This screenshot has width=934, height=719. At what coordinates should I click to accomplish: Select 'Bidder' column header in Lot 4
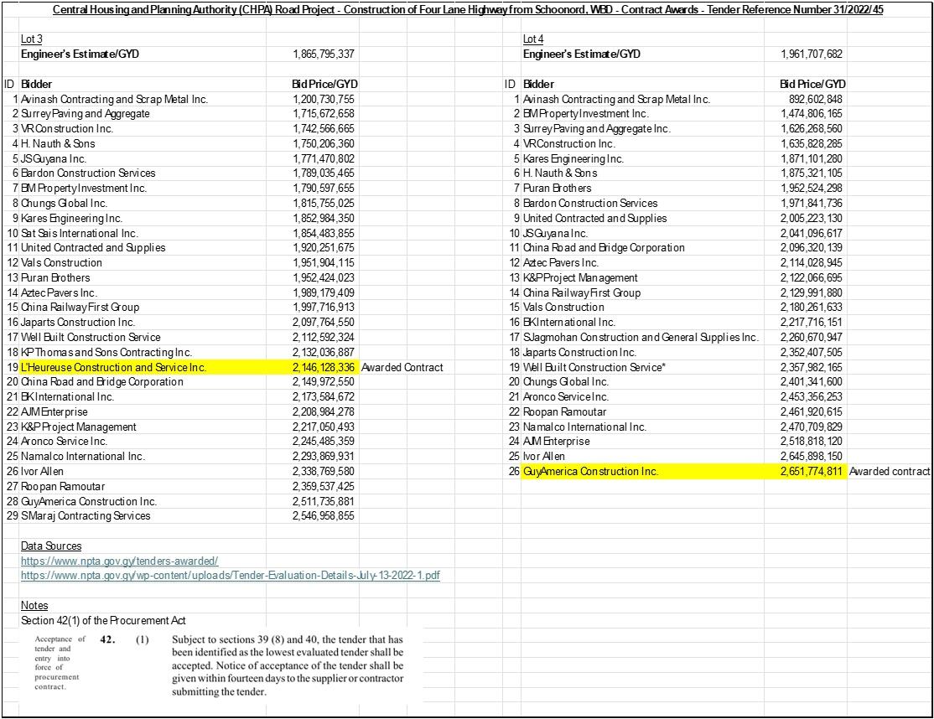(x=538, y=85)
